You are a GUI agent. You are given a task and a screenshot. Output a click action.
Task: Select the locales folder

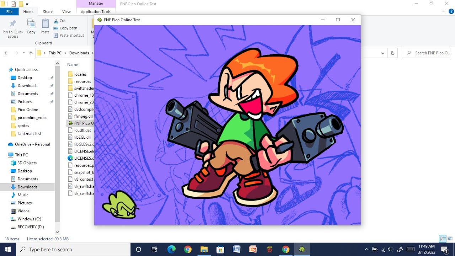pos(80,74)
